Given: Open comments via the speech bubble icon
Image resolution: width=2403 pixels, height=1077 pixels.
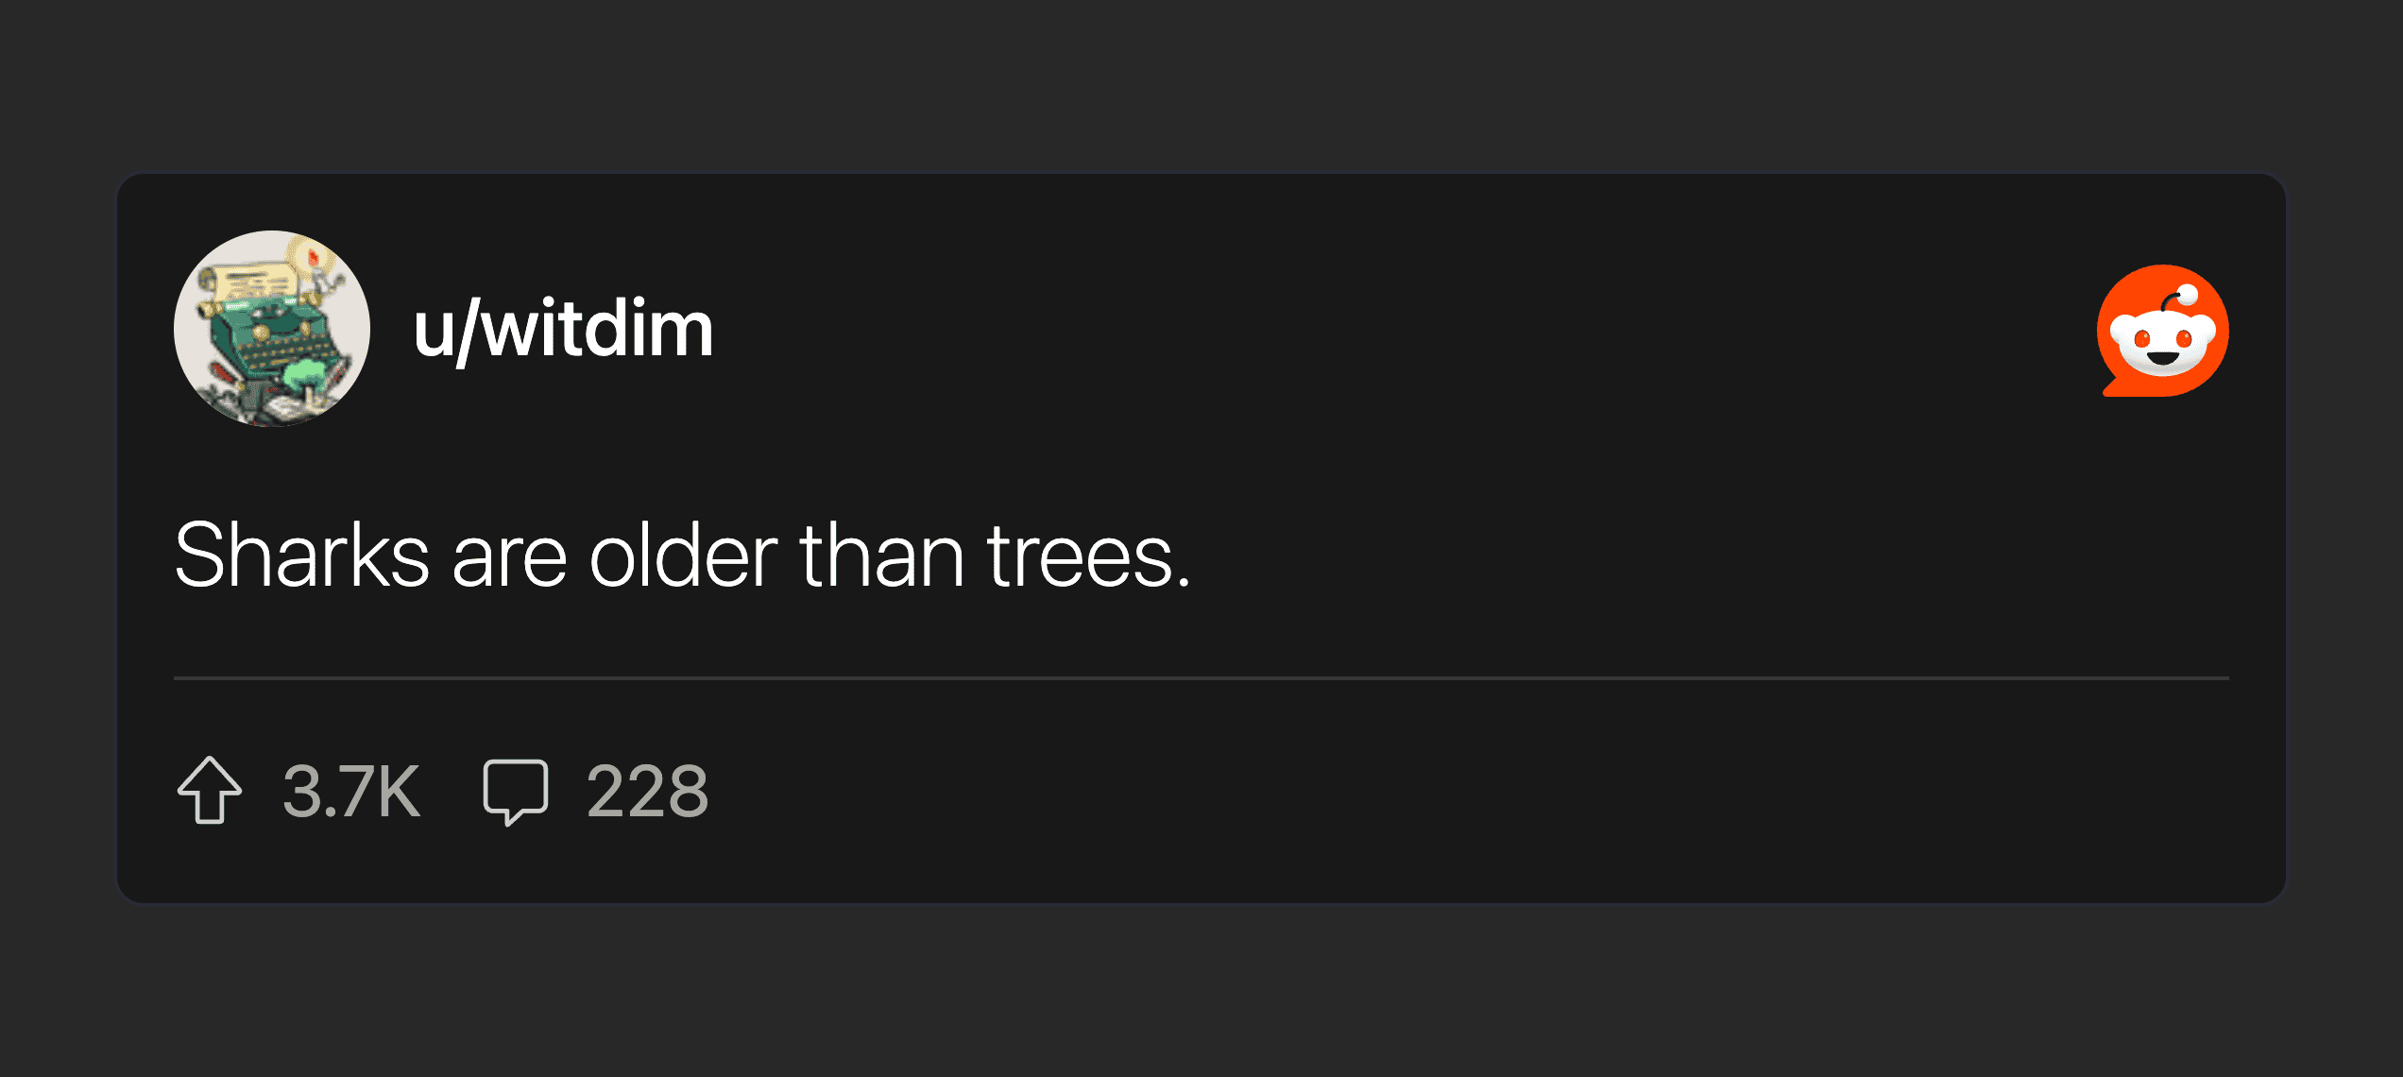Looking at the screenshot, I should click(515, 791).
